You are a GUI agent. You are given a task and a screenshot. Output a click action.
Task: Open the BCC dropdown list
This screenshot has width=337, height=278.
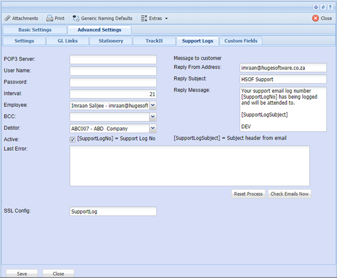pos(152,117)
